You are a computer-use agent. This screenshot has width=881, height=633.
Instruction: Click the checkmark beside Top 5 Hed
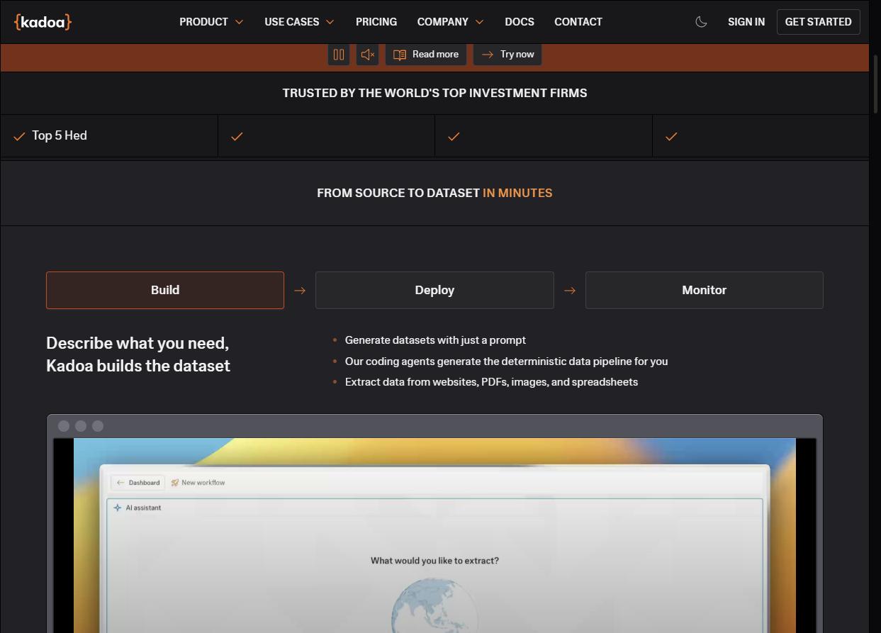pyautogui.click(x=19, y=136)
